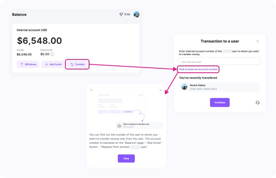Click the Continue button
This screenshot has width=276, height=178.
click(x=219, y=102)
